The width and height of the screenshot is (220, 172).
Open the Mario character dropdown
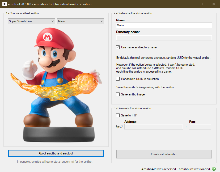tap(81, 21)
